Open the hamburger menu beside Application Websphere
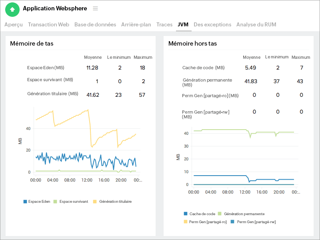The width and height of the screenshot is (320, 240). (95, 8)
